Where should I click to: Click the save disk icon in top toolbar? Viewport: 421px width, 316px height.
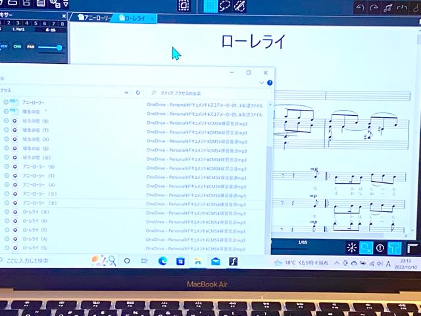pos(26,3)
